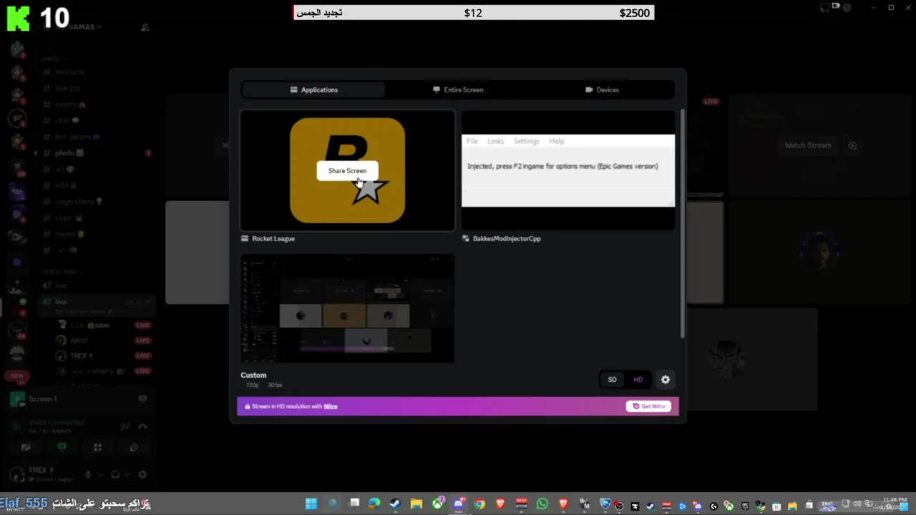Follow the Nitro link in banner
Viewport: 916px width, 515px height.
pos(330,406)
